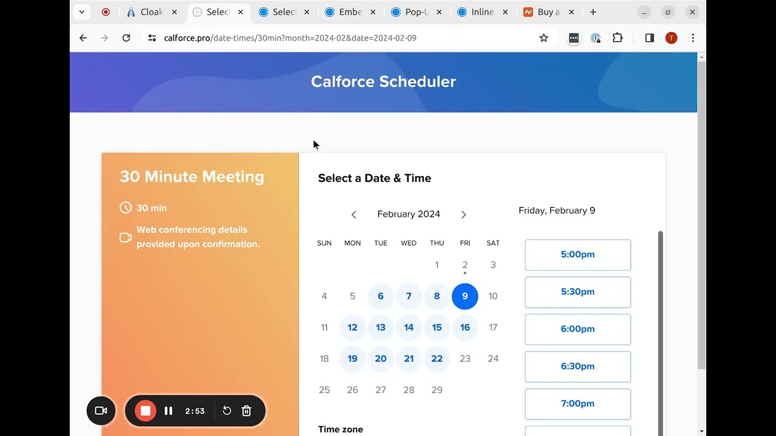Select the 6:30pm time slot
Image resolution: width=776 pixels, height=436 pixels.
coord(578,366)
